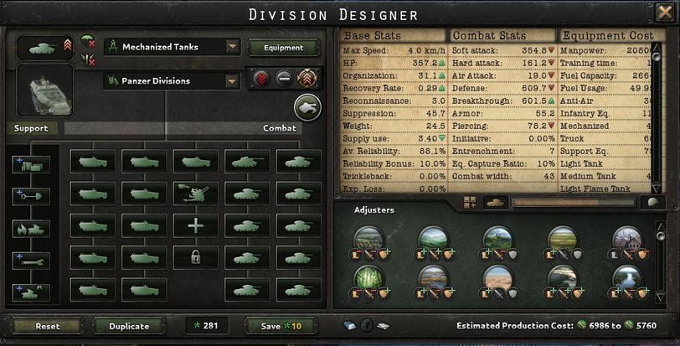Click the division tank icon at top left
The width and height of the screenshot is (680, 346).
pyautogui.click(x=44, y=48)
